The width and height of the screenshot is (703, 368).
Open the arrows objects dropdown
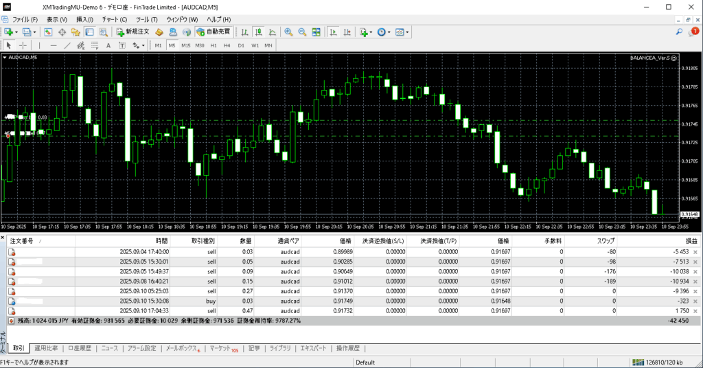tap(143, 45)
